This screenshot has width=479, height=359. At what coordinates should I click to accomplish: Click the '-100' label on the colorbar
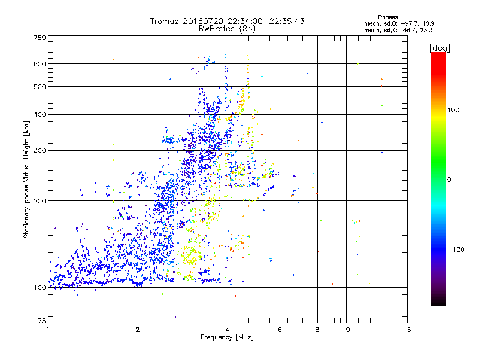456,250
